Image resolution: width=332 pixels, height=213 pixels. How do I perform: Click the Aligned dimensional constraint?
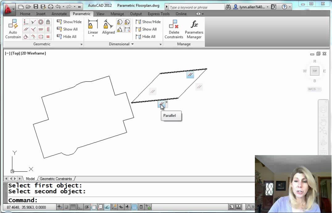tap(108, 26)
